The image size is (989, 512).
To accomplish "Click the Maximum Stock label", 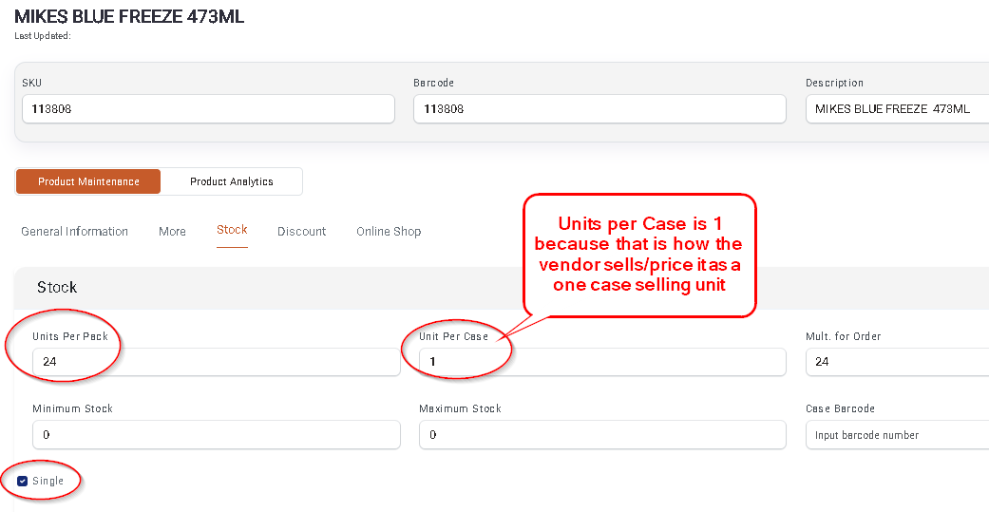I will click(x=461, y=408).
